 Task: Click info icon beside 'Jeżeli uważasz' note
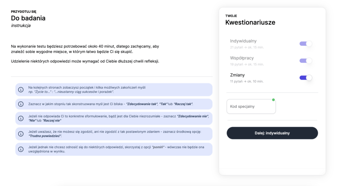[21, 134]
